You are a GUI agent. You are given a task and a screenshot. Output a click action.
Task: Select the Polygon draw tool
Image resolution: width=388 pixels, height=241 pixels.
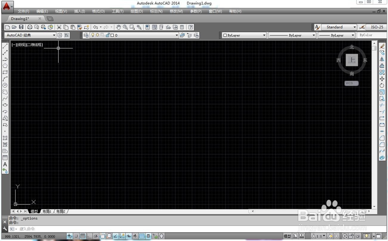point(5,66)
